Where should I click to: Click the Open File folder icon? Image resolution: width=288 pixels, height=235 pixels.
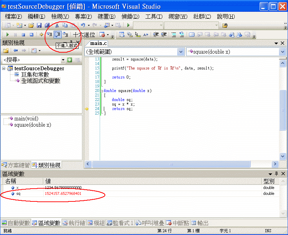point(31,25)
